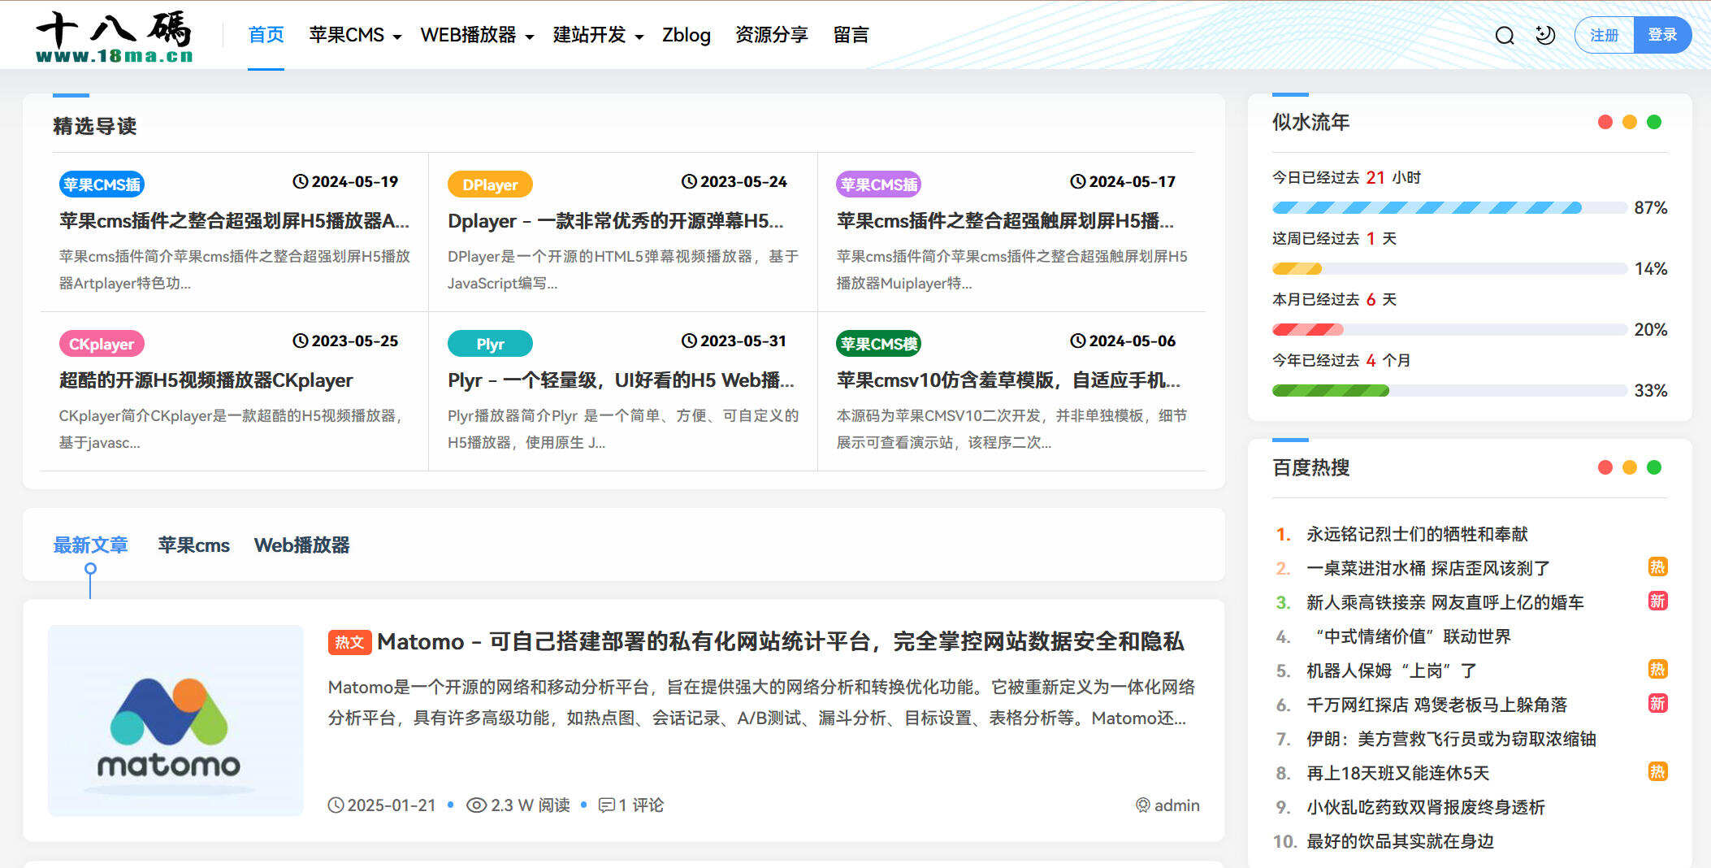Expand the 建站开发 dropdown menu
The height and width of the screenshot is (868, 1711).
point(598,36)
